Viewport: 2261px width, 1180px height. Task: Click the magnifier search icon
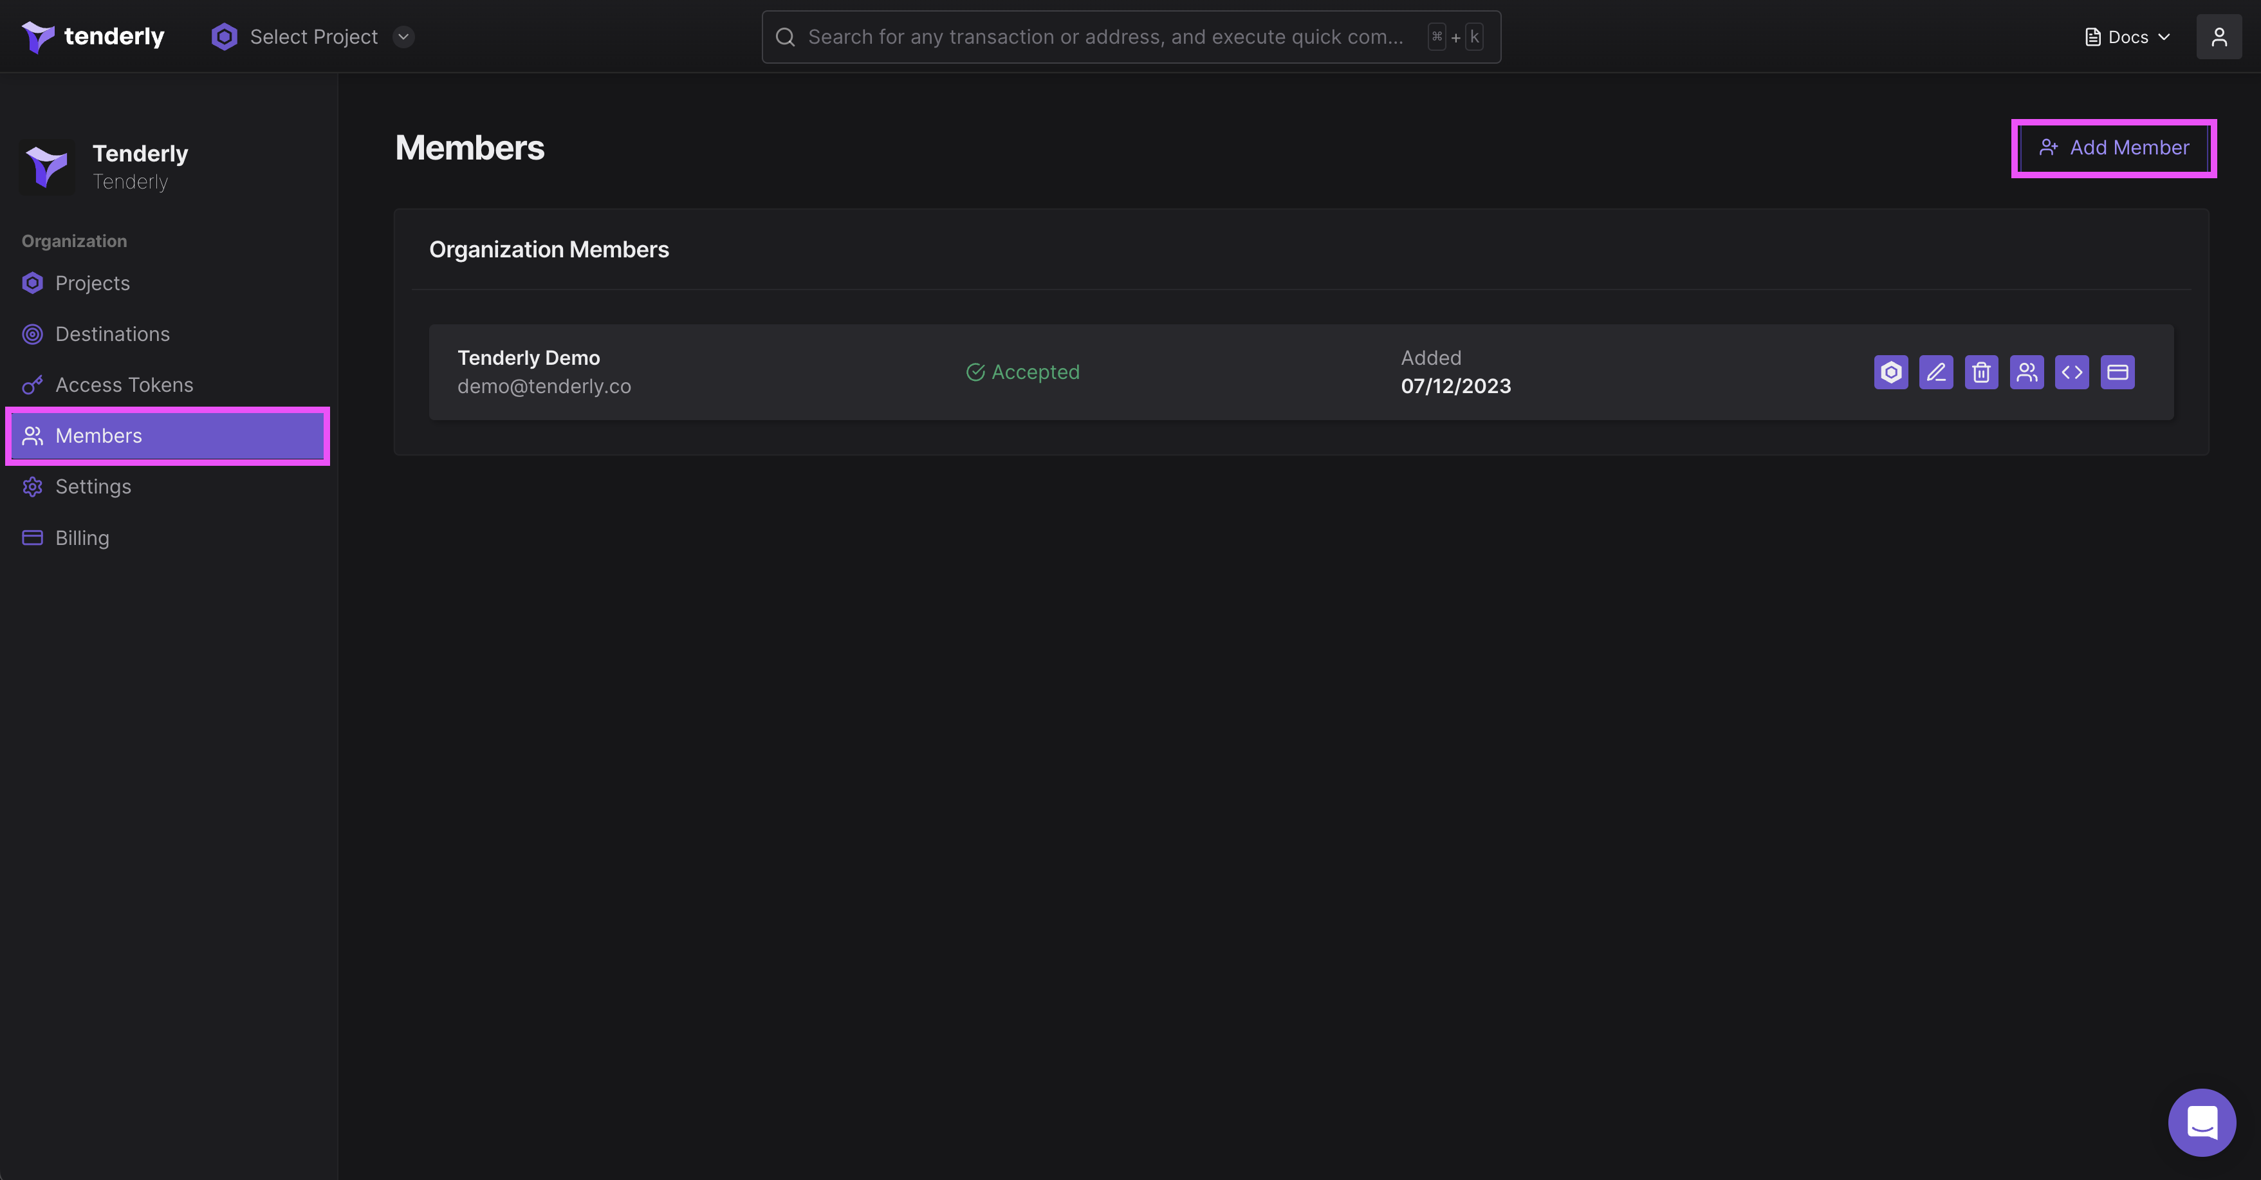pyautogui.click(x=786, y=37)
